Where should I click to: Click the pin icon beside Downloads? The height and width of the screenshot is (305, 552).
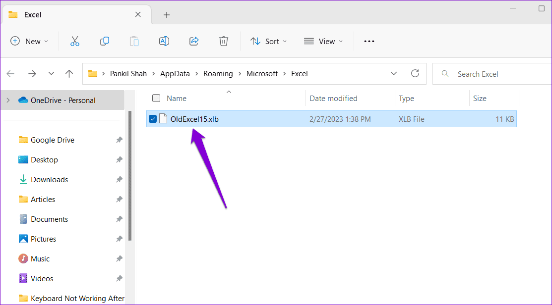tap(120, 180)
